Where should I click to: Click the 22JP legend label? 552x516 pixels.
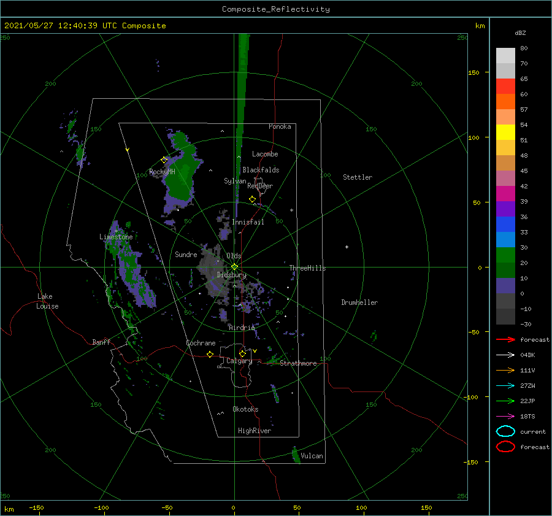coord(527,401)
